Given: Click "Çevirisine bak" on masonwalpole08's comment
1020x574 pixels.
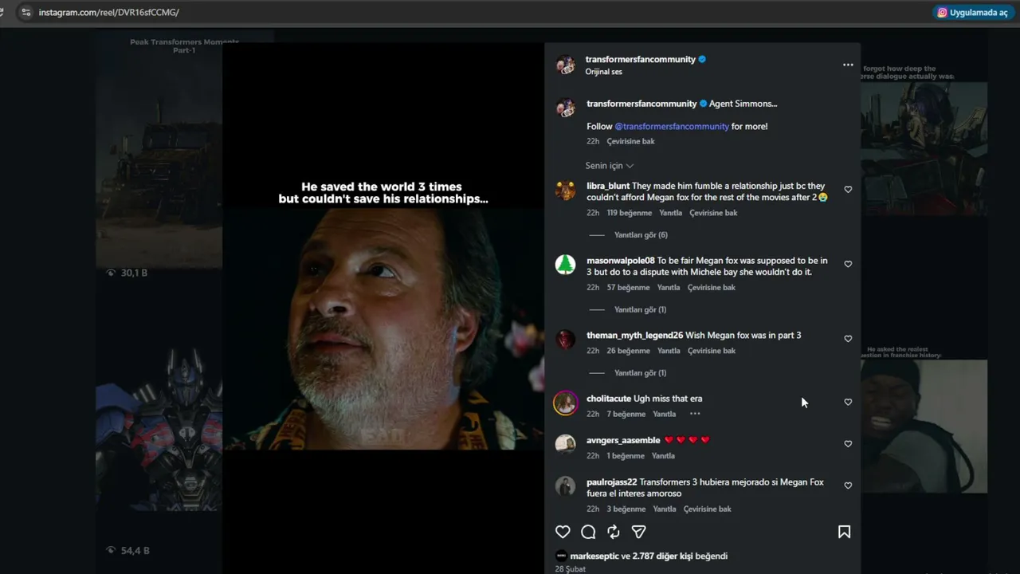Looking at the screenshot, I should [x=712, y=288].
